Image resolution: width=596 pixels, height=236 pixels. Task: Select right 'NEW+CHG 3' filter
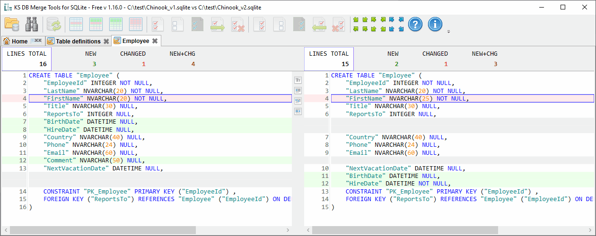pos(484,59)
